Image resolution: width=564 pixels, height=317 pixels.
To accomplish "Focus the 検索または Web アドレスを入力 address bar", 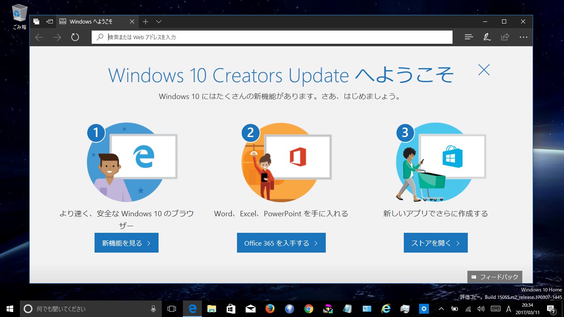I will [272, 37].
